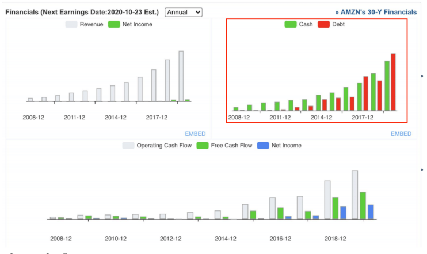
Task: Click EMBED under Revenue chart
Action: [195, 134]
